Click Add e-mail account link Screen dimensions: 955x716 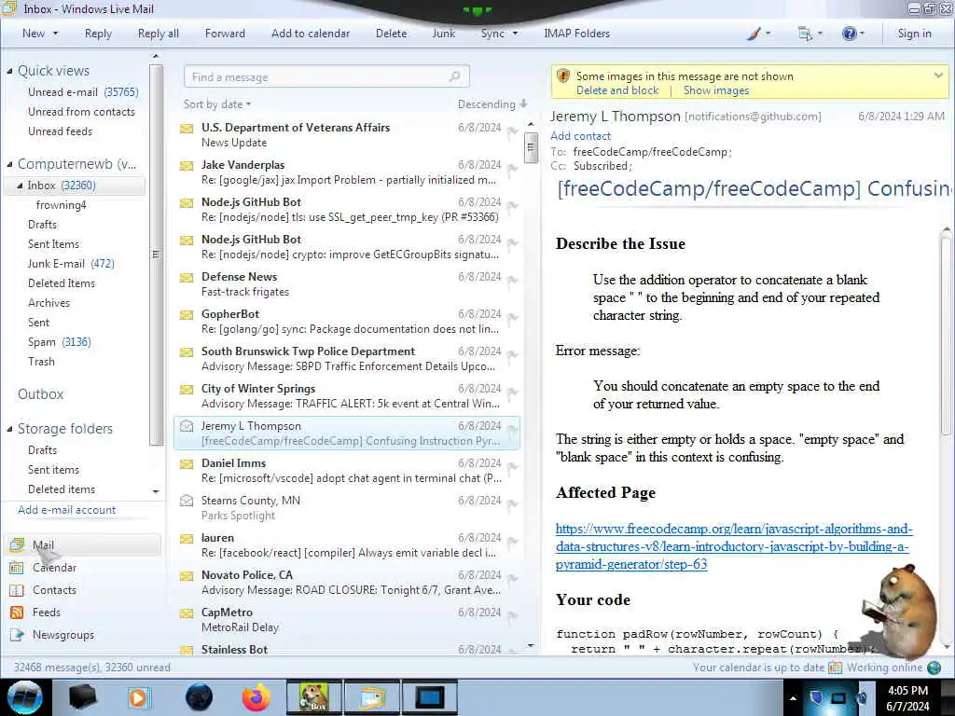67,510
